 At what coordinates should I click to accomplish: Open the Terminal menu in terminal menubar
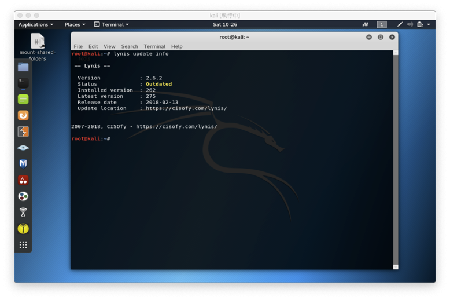click(x=154, y=46)
